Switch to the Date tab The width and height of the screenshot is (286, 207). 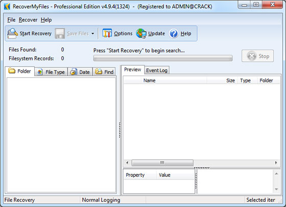(x=80, y=72)
